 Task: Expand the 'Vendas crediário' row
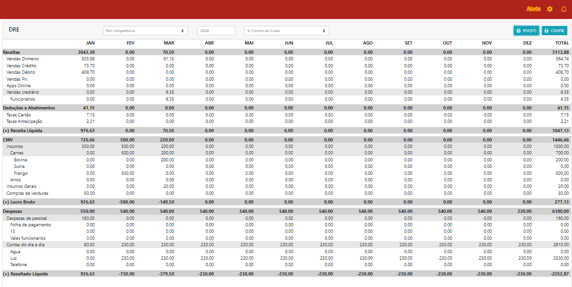click(x=23, y=92)
